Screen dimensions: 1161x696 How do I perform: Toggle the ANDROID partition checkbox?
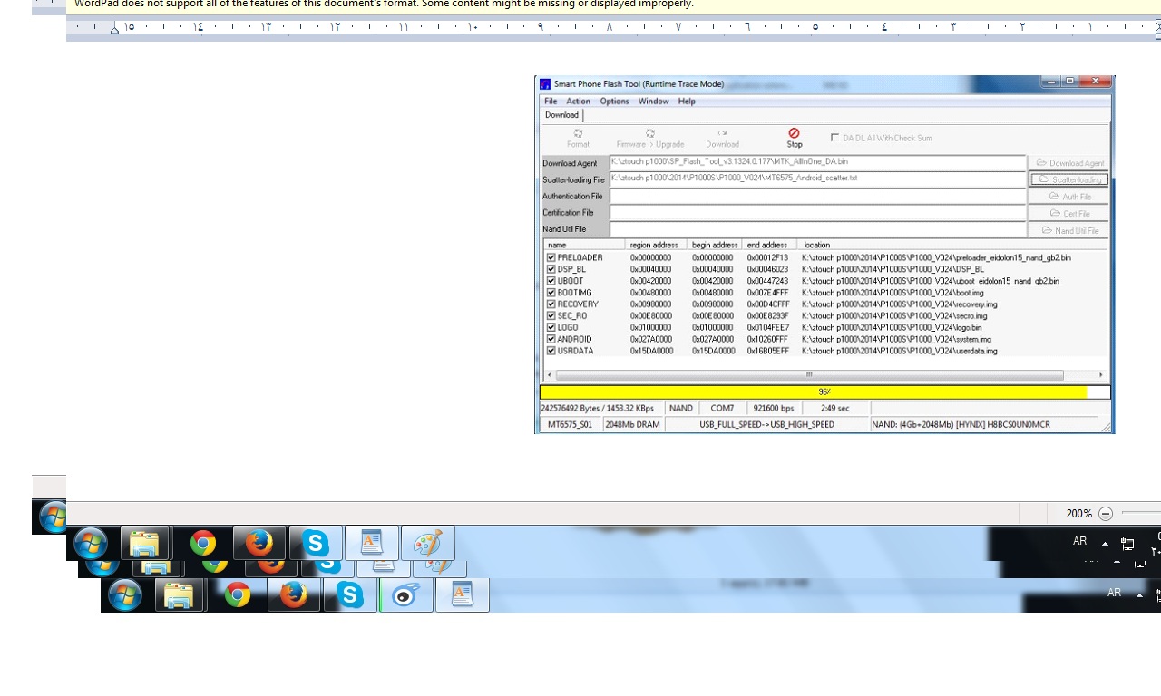click(x=551, y=339)
